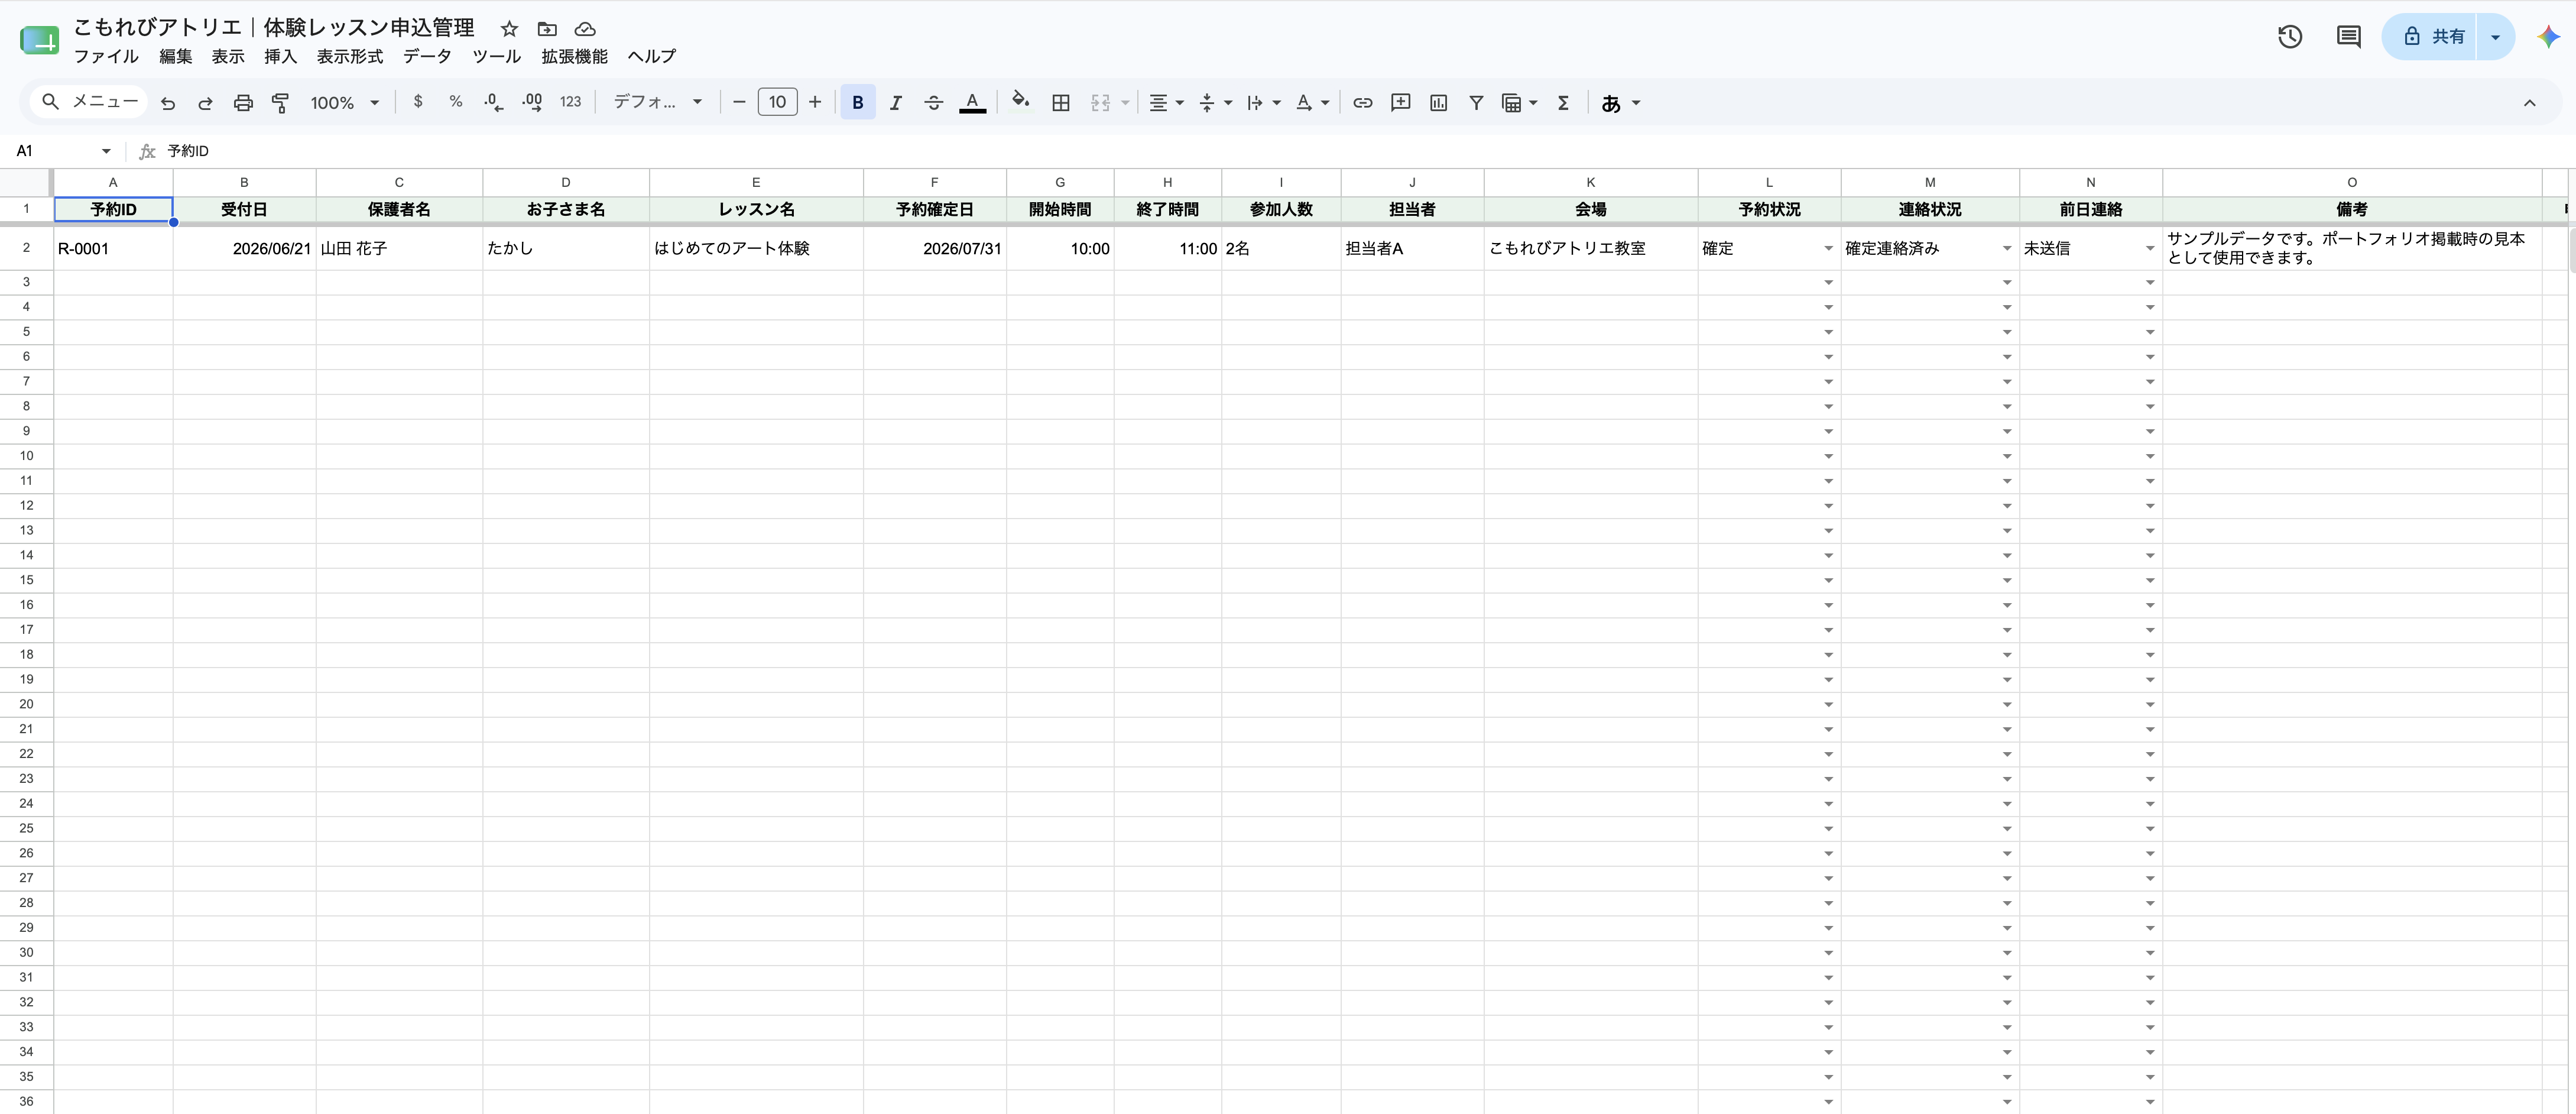Screen dimensions: 2576x1114
Task: Click the font size field
Action: pyautogui.click(x=777, y=102)
